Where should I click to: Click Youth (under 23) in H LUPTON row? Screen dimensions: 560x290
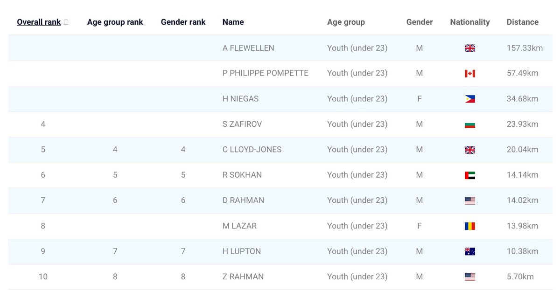click(357, 251)
